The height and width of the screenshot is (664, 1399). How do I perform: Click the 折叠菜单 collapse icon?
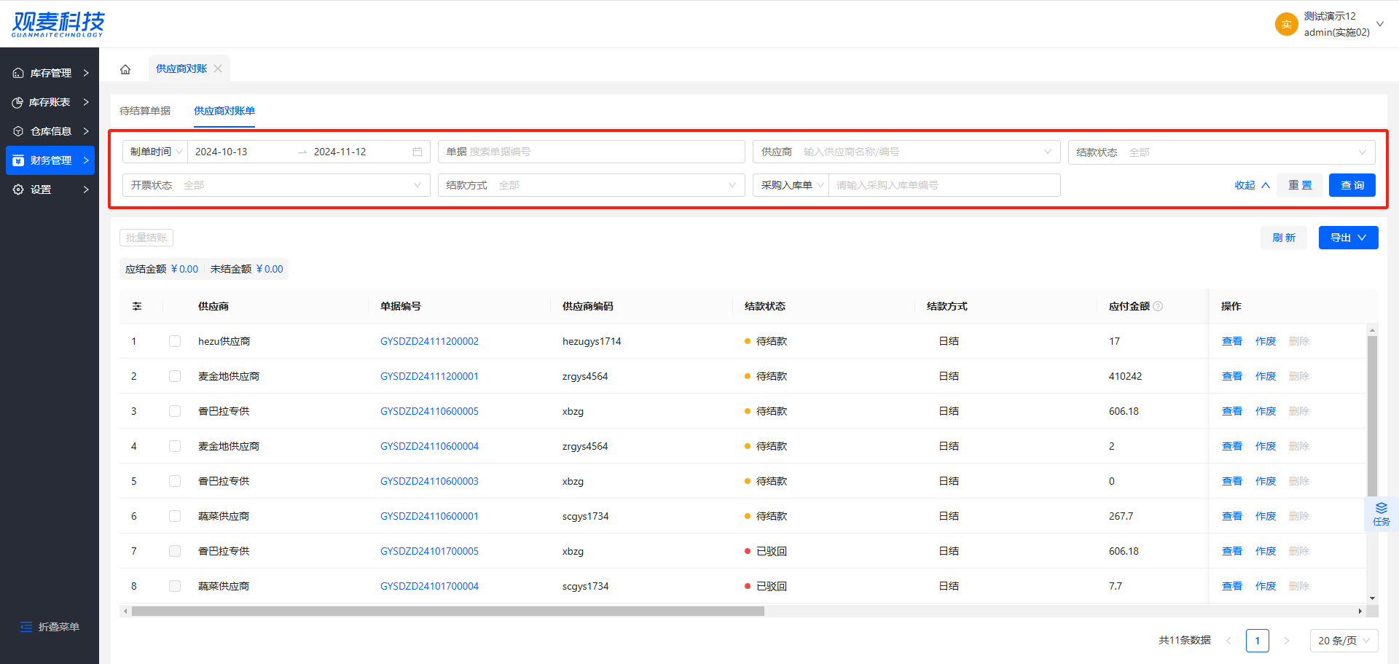coord(26,627)
